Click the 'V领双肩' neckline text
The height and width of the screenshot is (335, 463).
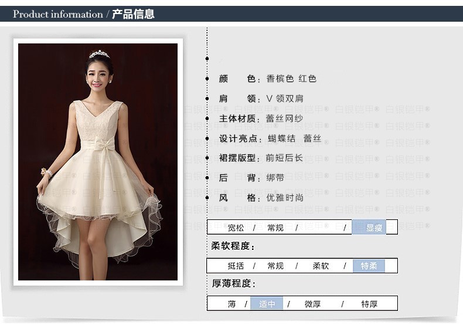pos(285,99)
